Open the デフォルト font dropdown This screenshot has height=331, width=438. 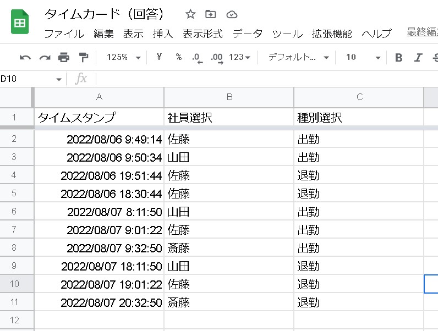(298, 58)
